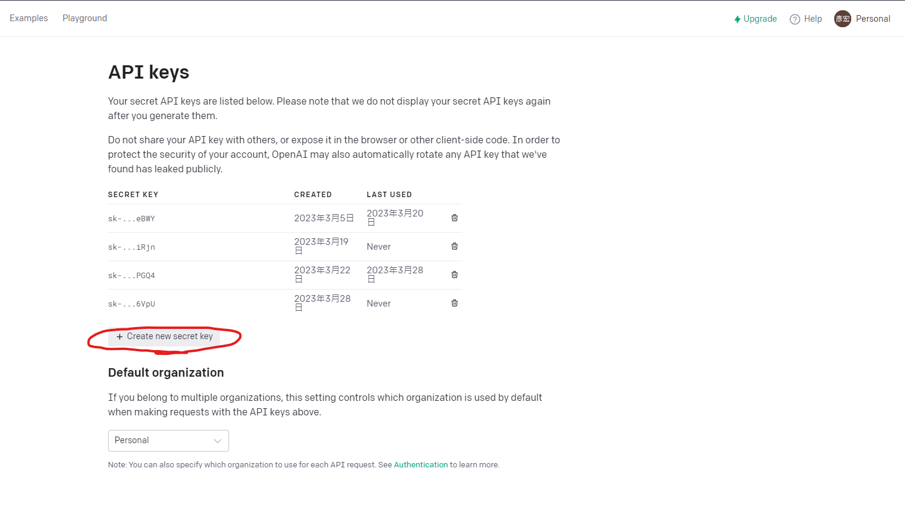This screenshot has width=905, height=523.
Task: Click the plus icon on Create new secret key
Action: pyautogui.click(x=119, y=337)
